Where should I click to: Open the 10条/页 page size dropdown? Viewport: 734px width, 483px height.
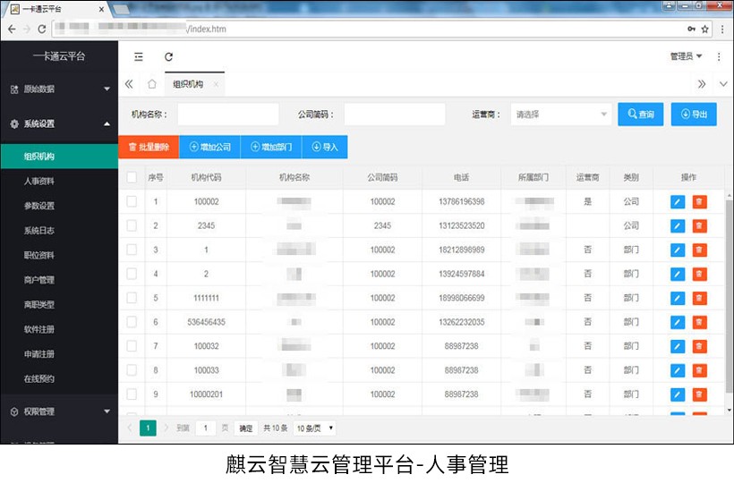(x=315, y=428)
